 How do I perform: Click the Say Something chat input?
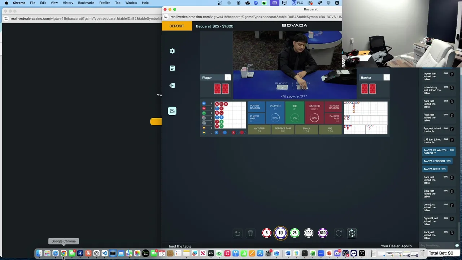[x=437, y=246]
